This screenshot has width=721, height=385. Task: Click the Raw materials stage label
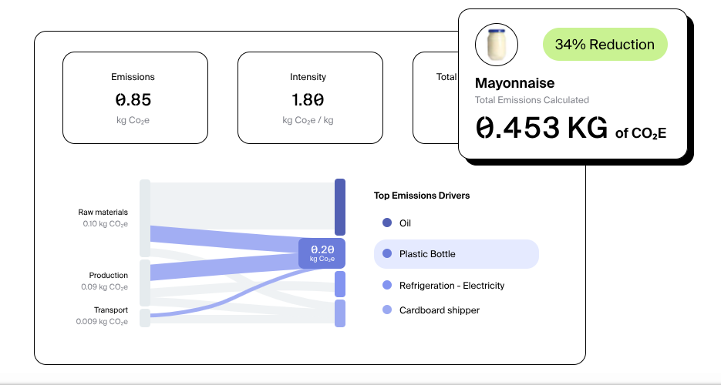(x=103, y=213)
